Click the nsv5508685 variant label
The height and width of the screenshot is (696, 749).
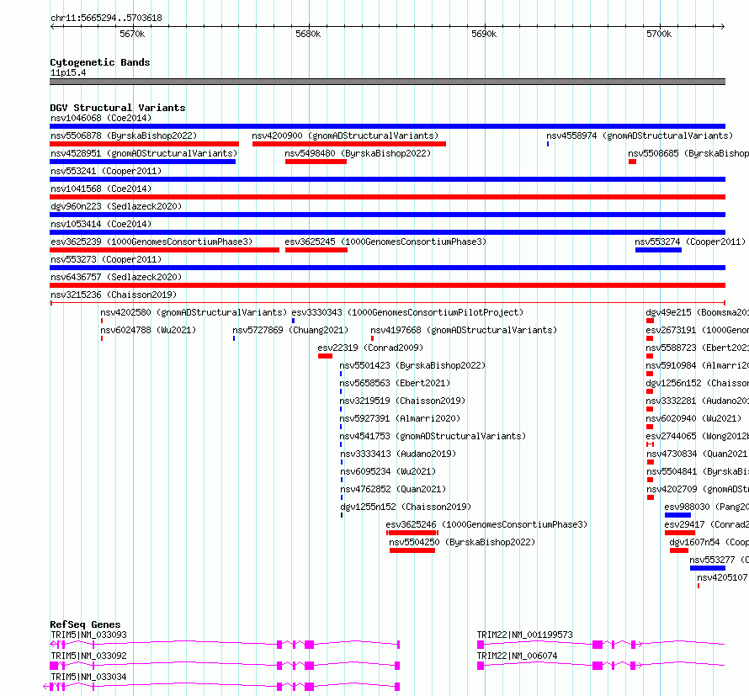point(688,153)
